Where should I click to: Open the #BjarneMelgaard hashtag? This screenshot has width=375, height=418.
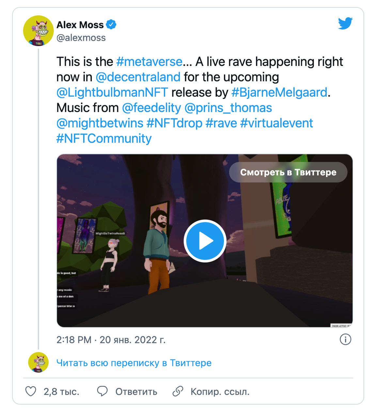pos(279,92)
